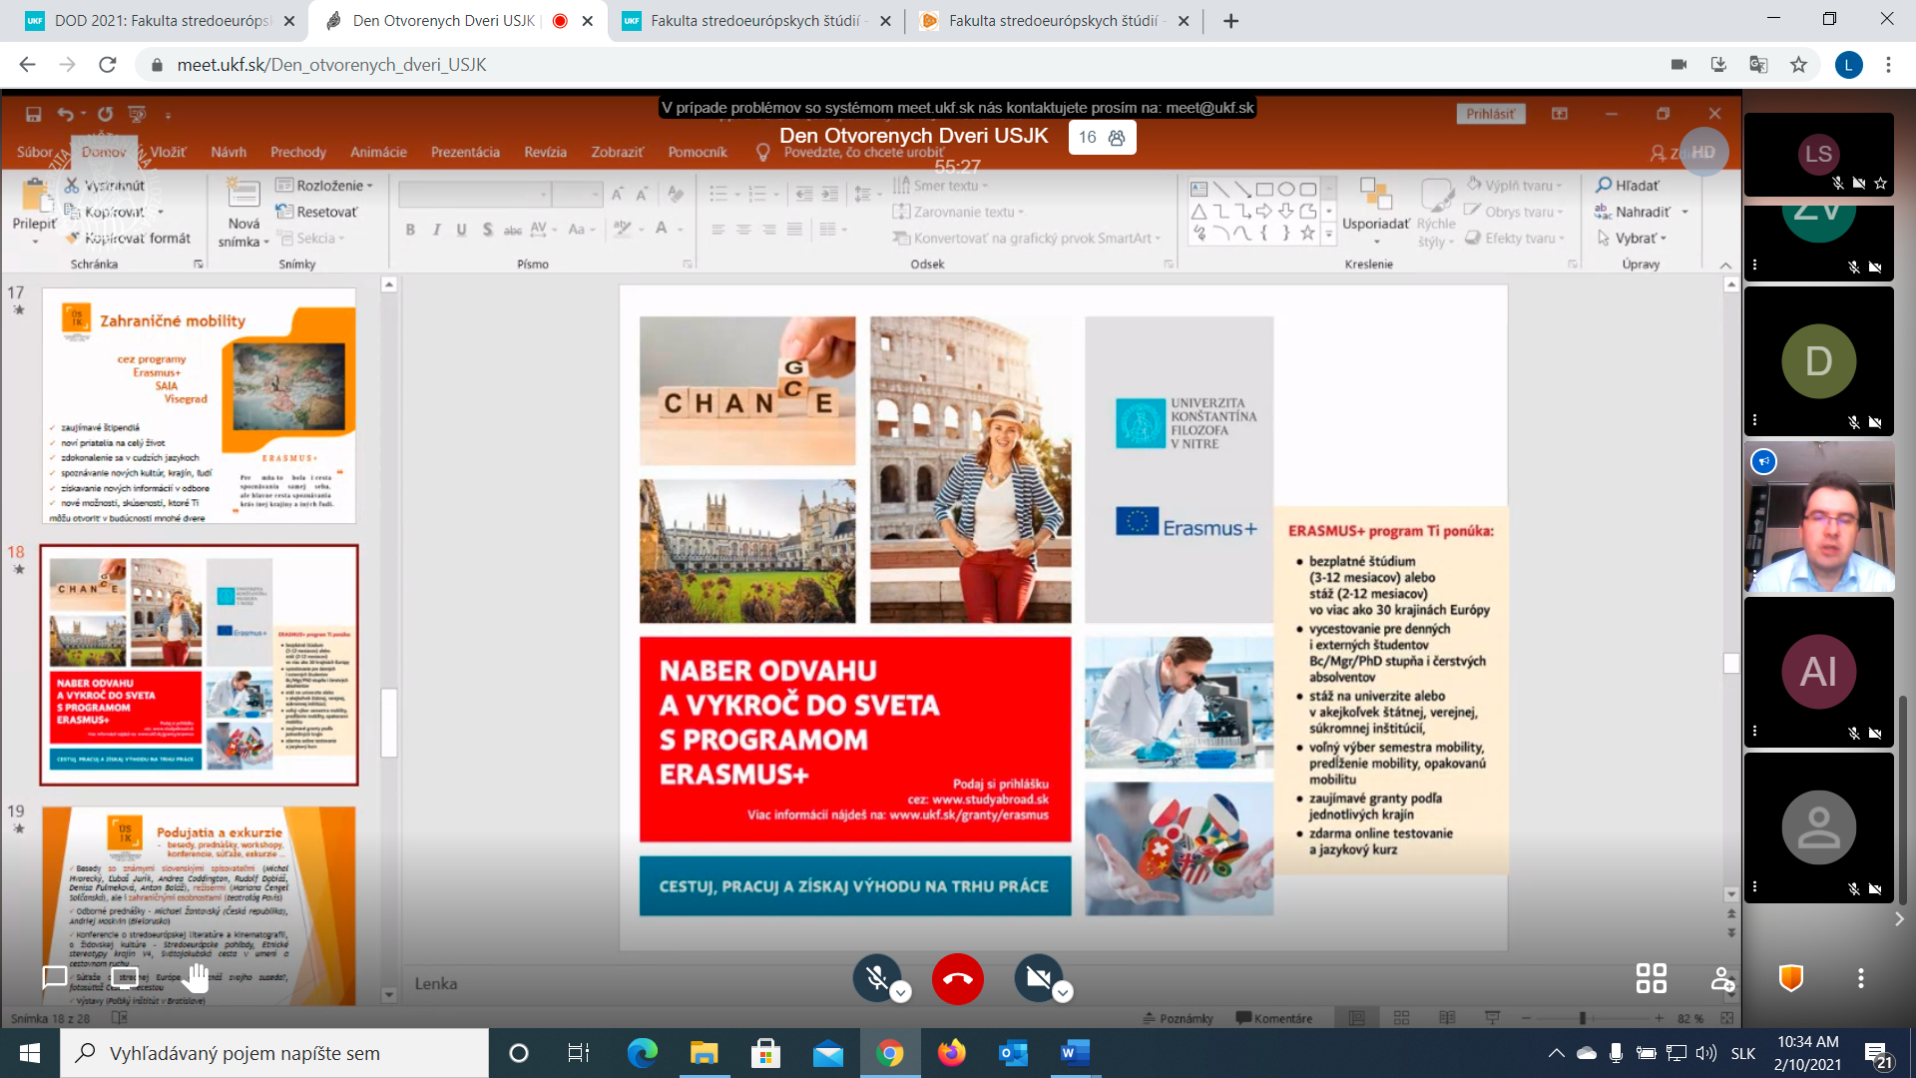The height and width of the screenshot is (1078, 1916).
Task: Open HD video quality indicator
Action: (x=1703, y=152)
